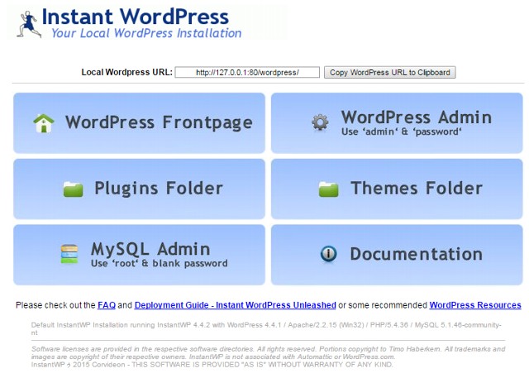
Task: Open the WordPress Frontpage tile
Action: [139, 123]
